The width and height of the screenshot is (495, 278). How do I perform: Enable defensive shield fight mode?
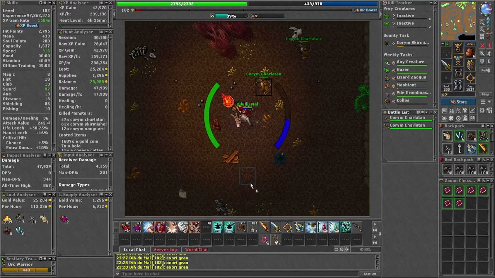(482, 61)
